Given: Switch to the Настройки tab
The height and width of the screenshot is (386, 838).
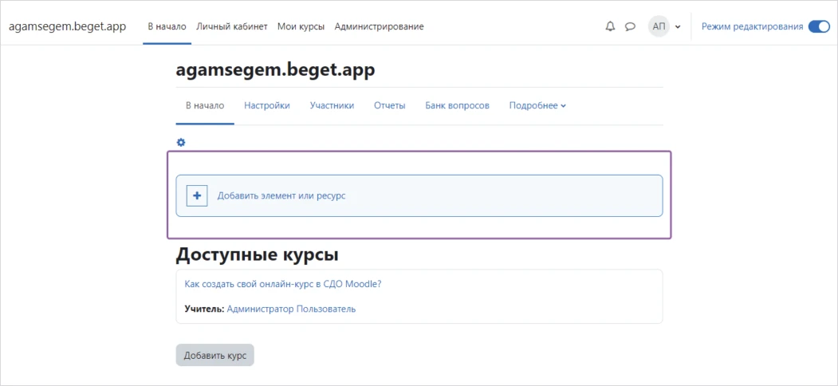Looking at the screenshot, I should [x=267, y=106].
